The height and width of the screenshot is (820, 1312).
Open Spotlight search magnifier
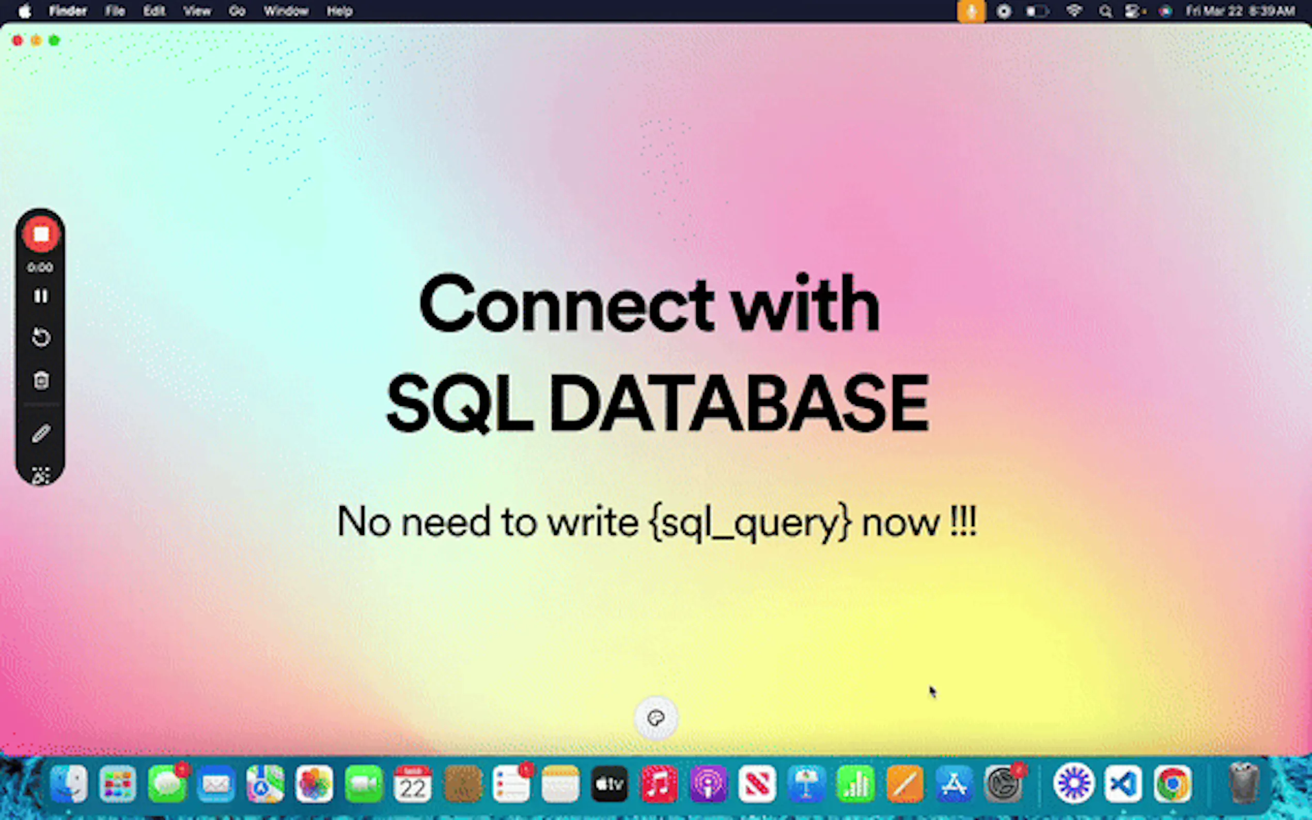1105,11
